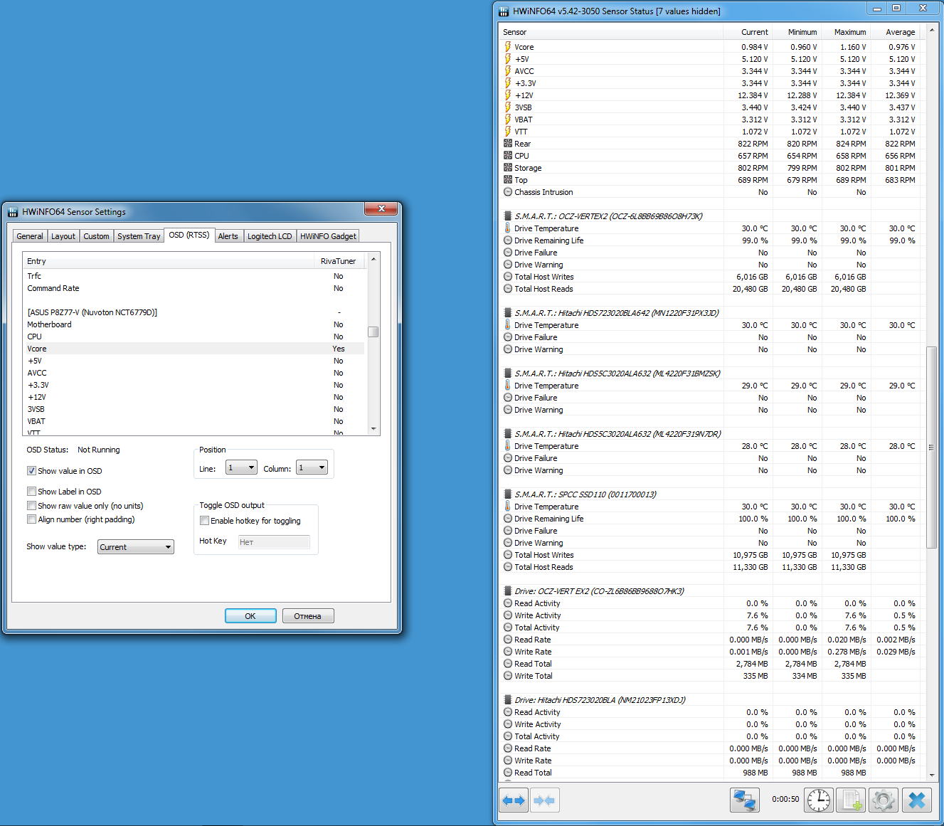Select the Command Rate entry
This screenshot has height=826, width=944.
(x=193, y=288)
